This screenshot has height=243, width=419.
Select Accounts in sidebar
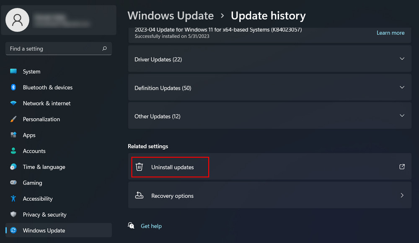click(x=59, y=151)
